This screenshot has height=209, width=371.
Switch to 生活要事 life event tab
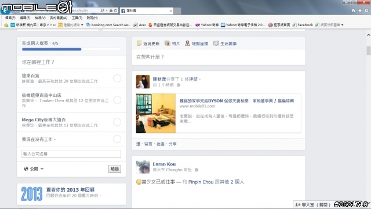point(225,44)
